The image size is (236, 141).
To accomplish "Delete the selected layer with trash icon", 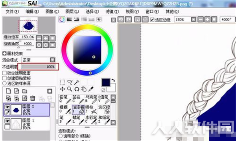I will 33,98.
